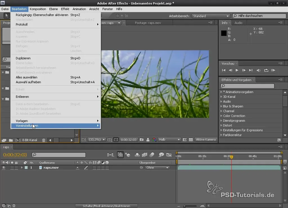Open graph editor in timeline
This screenshot has height=208, width=288.
[x=169, y=155]
